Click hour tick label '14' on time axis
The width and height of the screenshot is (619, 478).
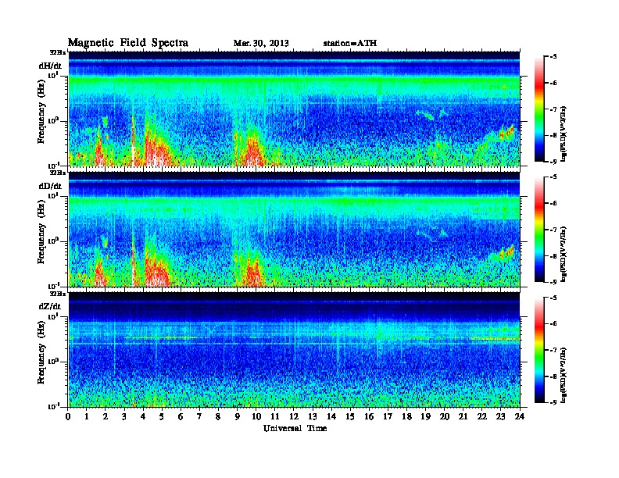coord(331,416)
